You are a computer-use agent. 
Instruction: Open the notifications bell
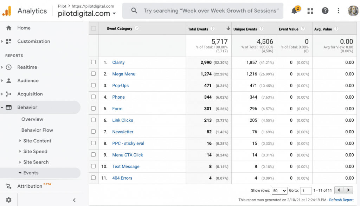tap(295, 11)
